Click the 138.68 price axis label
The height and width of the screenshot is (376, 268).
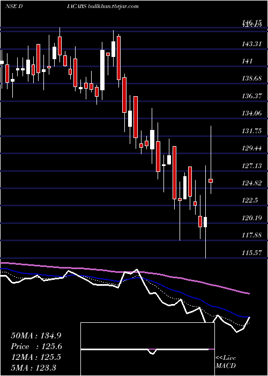(x=251, y=78)
